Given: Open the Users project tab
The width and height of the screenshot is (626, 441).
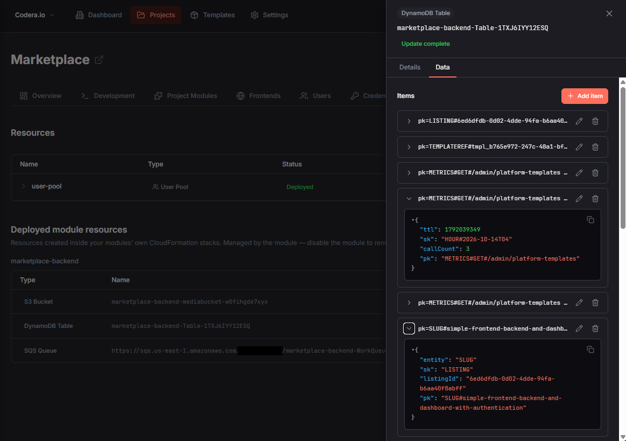Looking at the screenshot, I should click(315, 96).
